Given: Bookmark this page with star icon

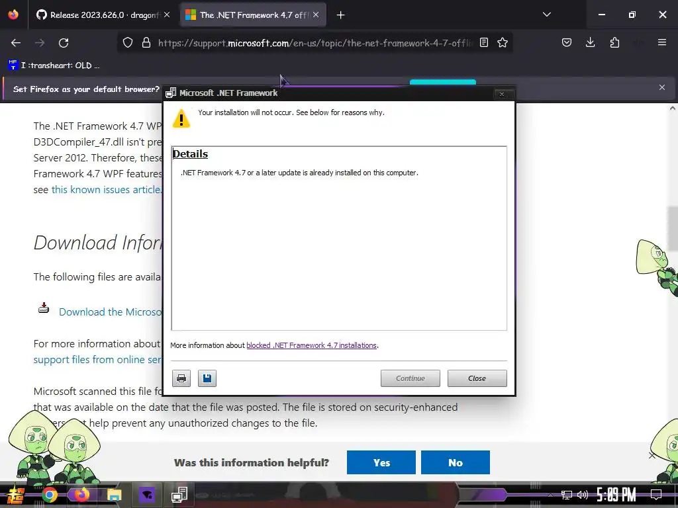Looking at the screenshot, I should click(x=503, y=43).
